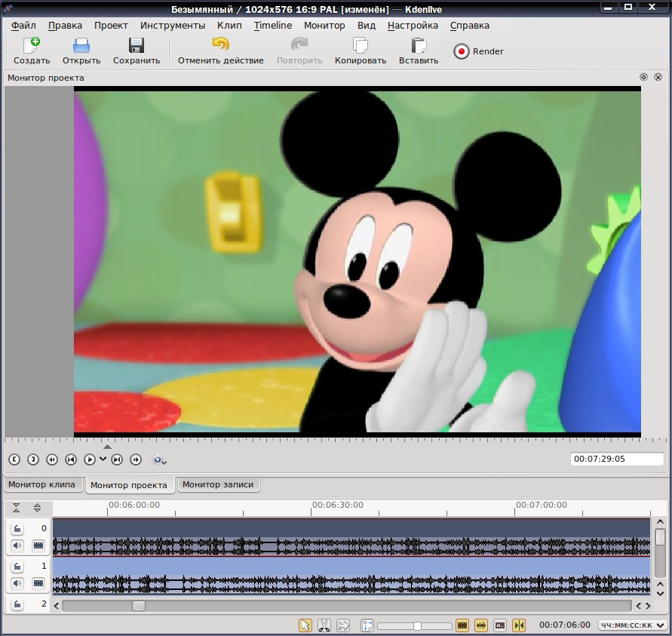Activate the selection arrow tool

pos(305,625)
